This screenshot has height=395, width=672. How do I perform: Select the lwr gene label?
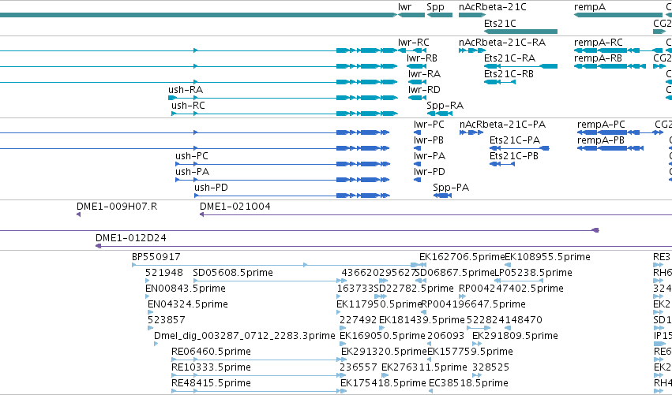coord(404,7)
